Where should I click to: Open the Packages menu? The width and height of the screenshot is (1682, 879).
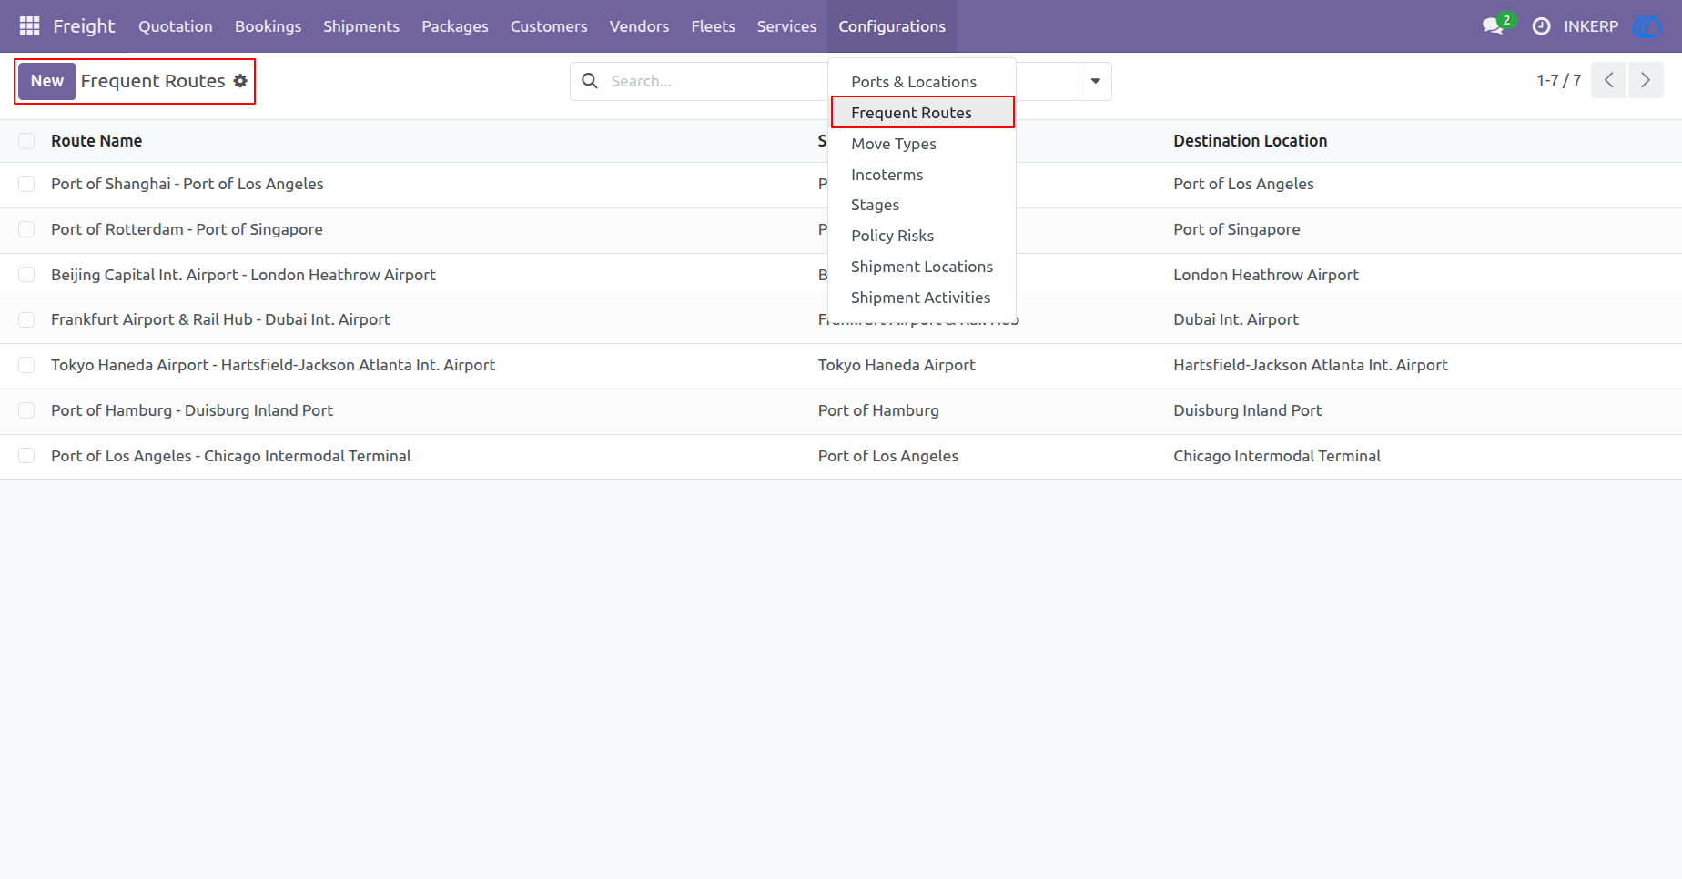coord(455,26)
